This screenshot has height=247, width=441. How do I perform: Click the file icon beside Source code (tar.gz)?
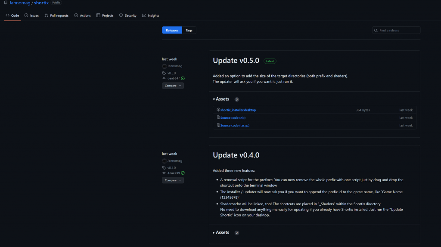tap(218, 125)
